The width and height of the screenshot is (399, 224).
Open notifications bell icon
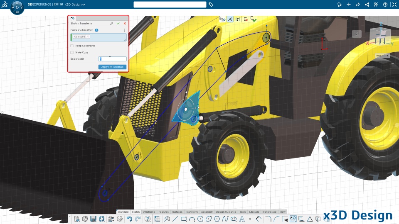pos(339,5)
